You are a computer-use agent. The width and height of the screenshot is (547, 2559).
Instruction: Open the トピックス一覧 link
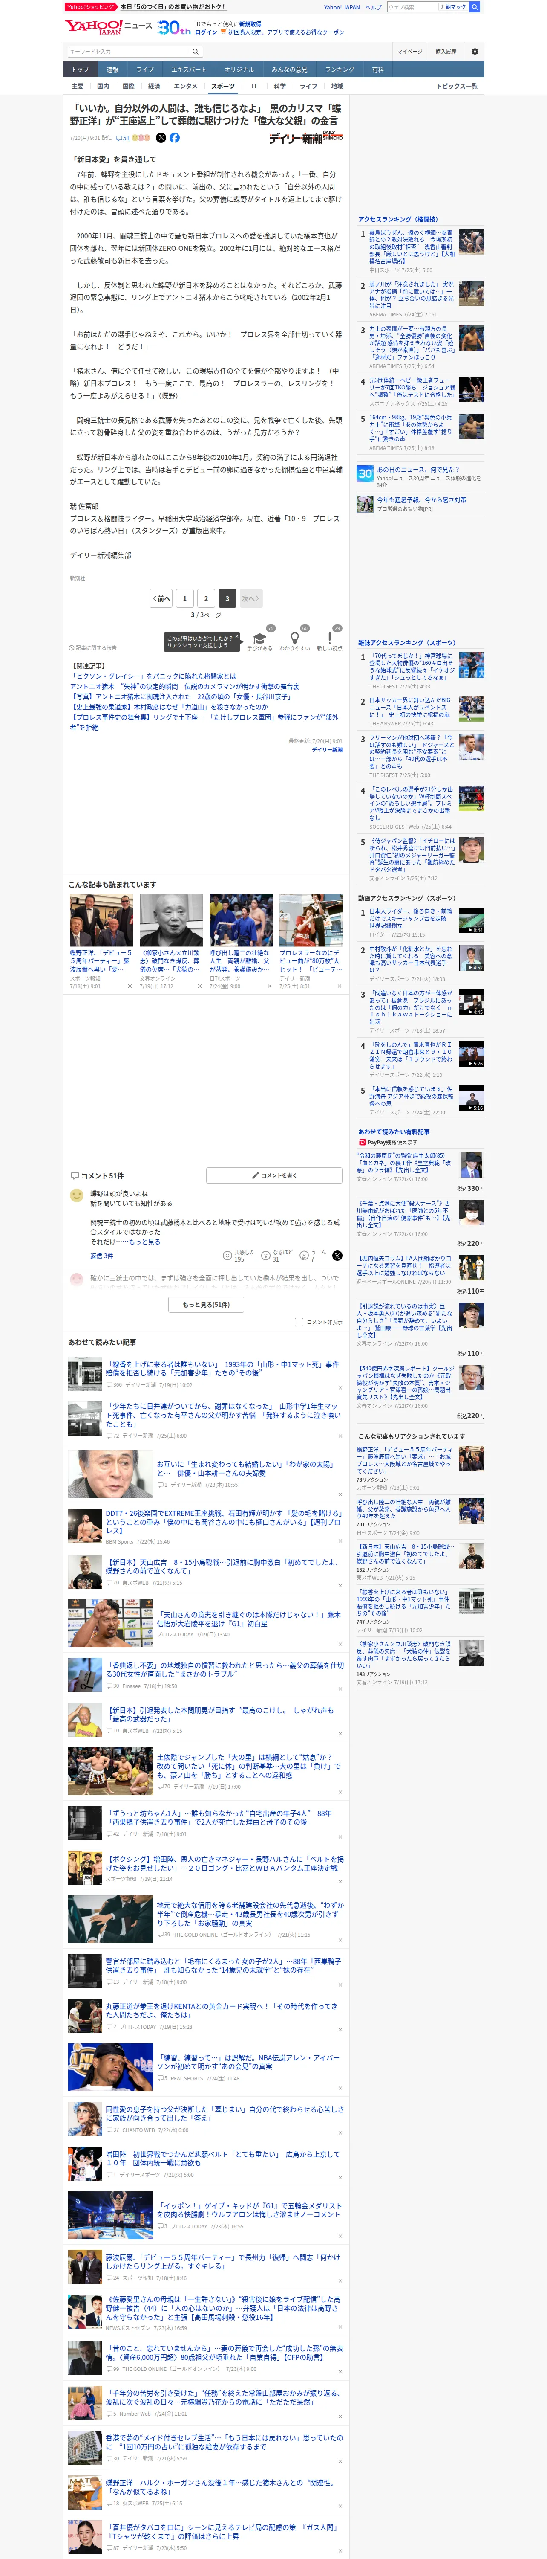coord(457,87)
